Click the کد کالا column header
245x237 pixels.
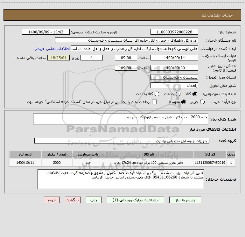[210, 154]
